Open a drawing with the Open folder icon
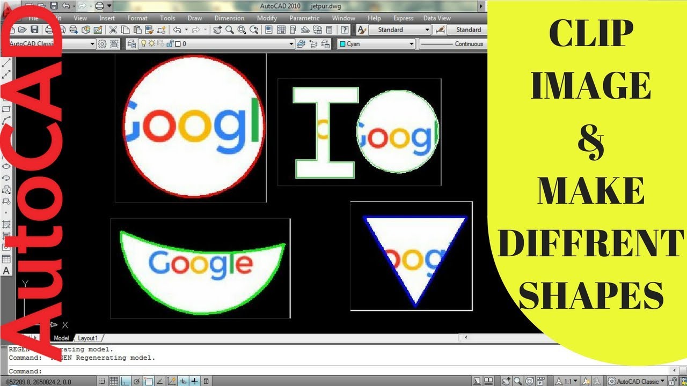 (x=22, y=29)
